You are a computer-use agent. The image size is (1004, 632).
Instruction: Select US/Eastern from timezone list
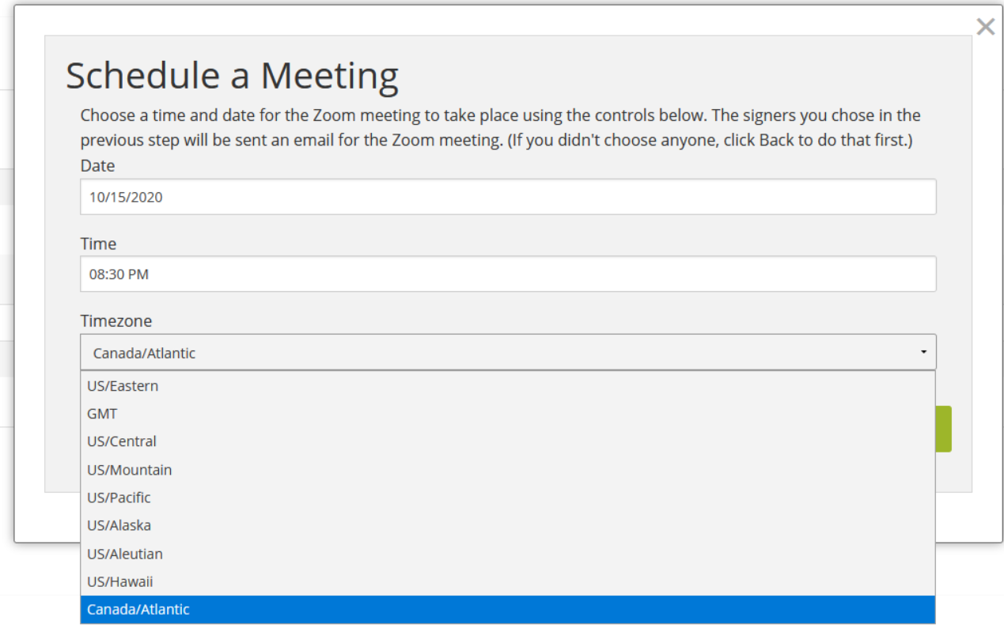point(123,386)
